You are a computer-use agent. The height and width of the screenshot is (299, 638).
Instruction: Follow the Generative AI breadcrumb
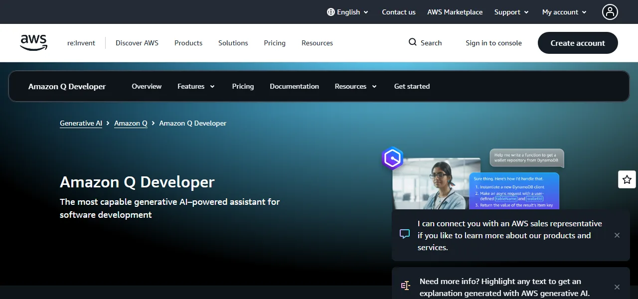81,123
